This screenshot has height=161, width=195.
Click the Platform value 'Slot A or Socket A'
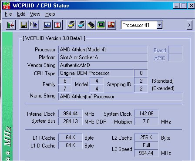(x=103, y=57)
